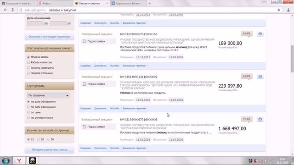This screenshot has height=165, width=294.
Task: Print icon for order 0351300013116000002
Action: [260, 77]
